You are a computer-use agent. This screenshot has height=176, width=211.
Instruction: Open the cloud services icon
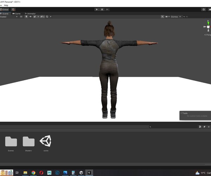pos(210,10)
